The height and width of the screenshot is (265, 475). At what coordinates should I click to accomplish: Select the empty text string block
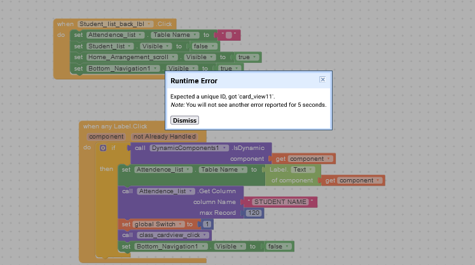229,35
